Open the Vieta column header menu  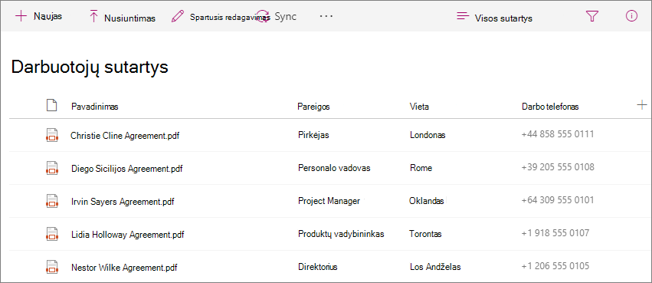tap(419, 107)
